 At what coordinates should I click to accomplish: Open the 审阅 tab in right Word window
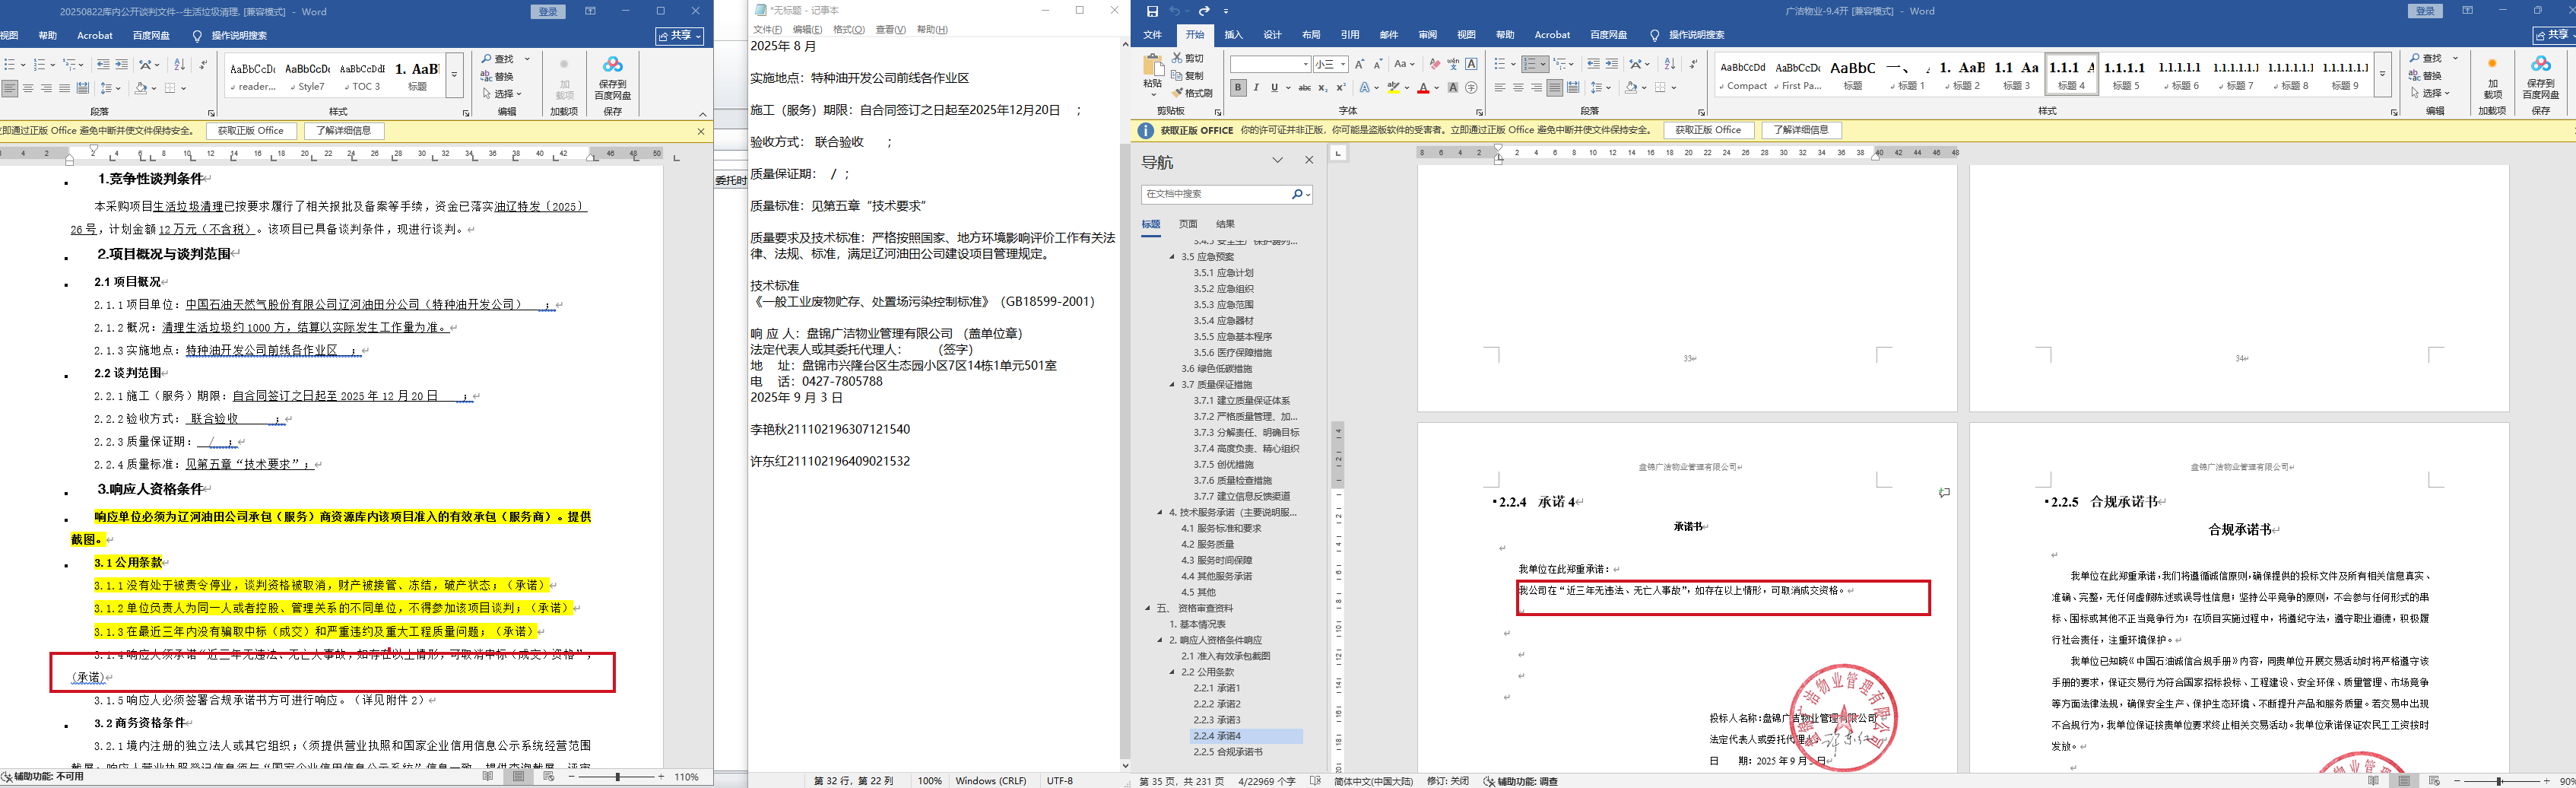1427,35
